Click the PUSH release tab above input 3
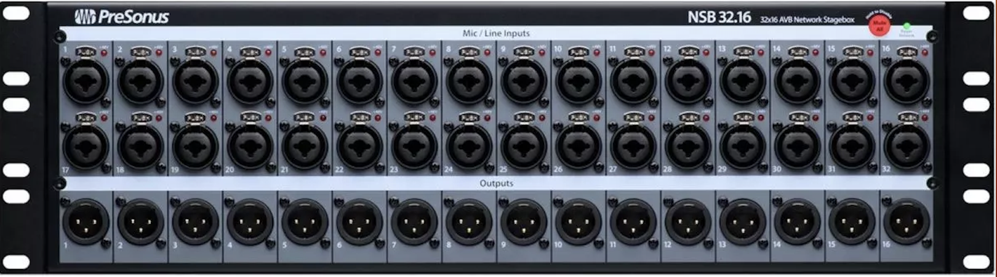This screenshot has width=997, height=277. click(196, 52)
